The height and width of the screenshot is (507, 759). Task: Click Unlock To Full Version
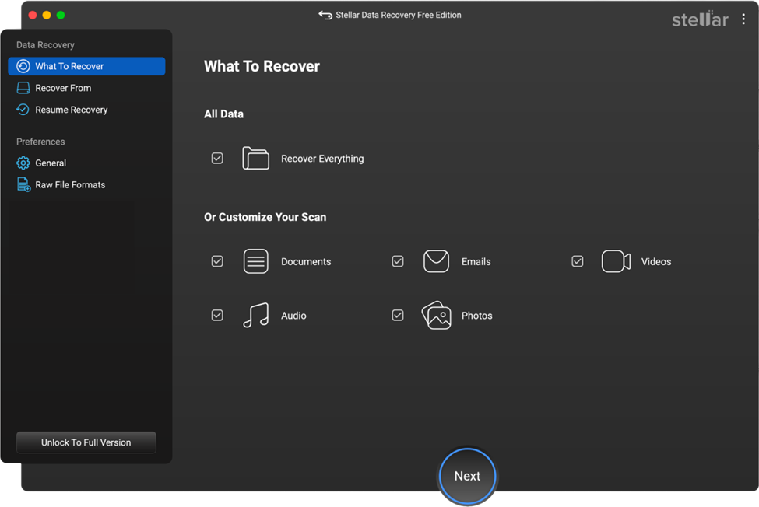86,442
